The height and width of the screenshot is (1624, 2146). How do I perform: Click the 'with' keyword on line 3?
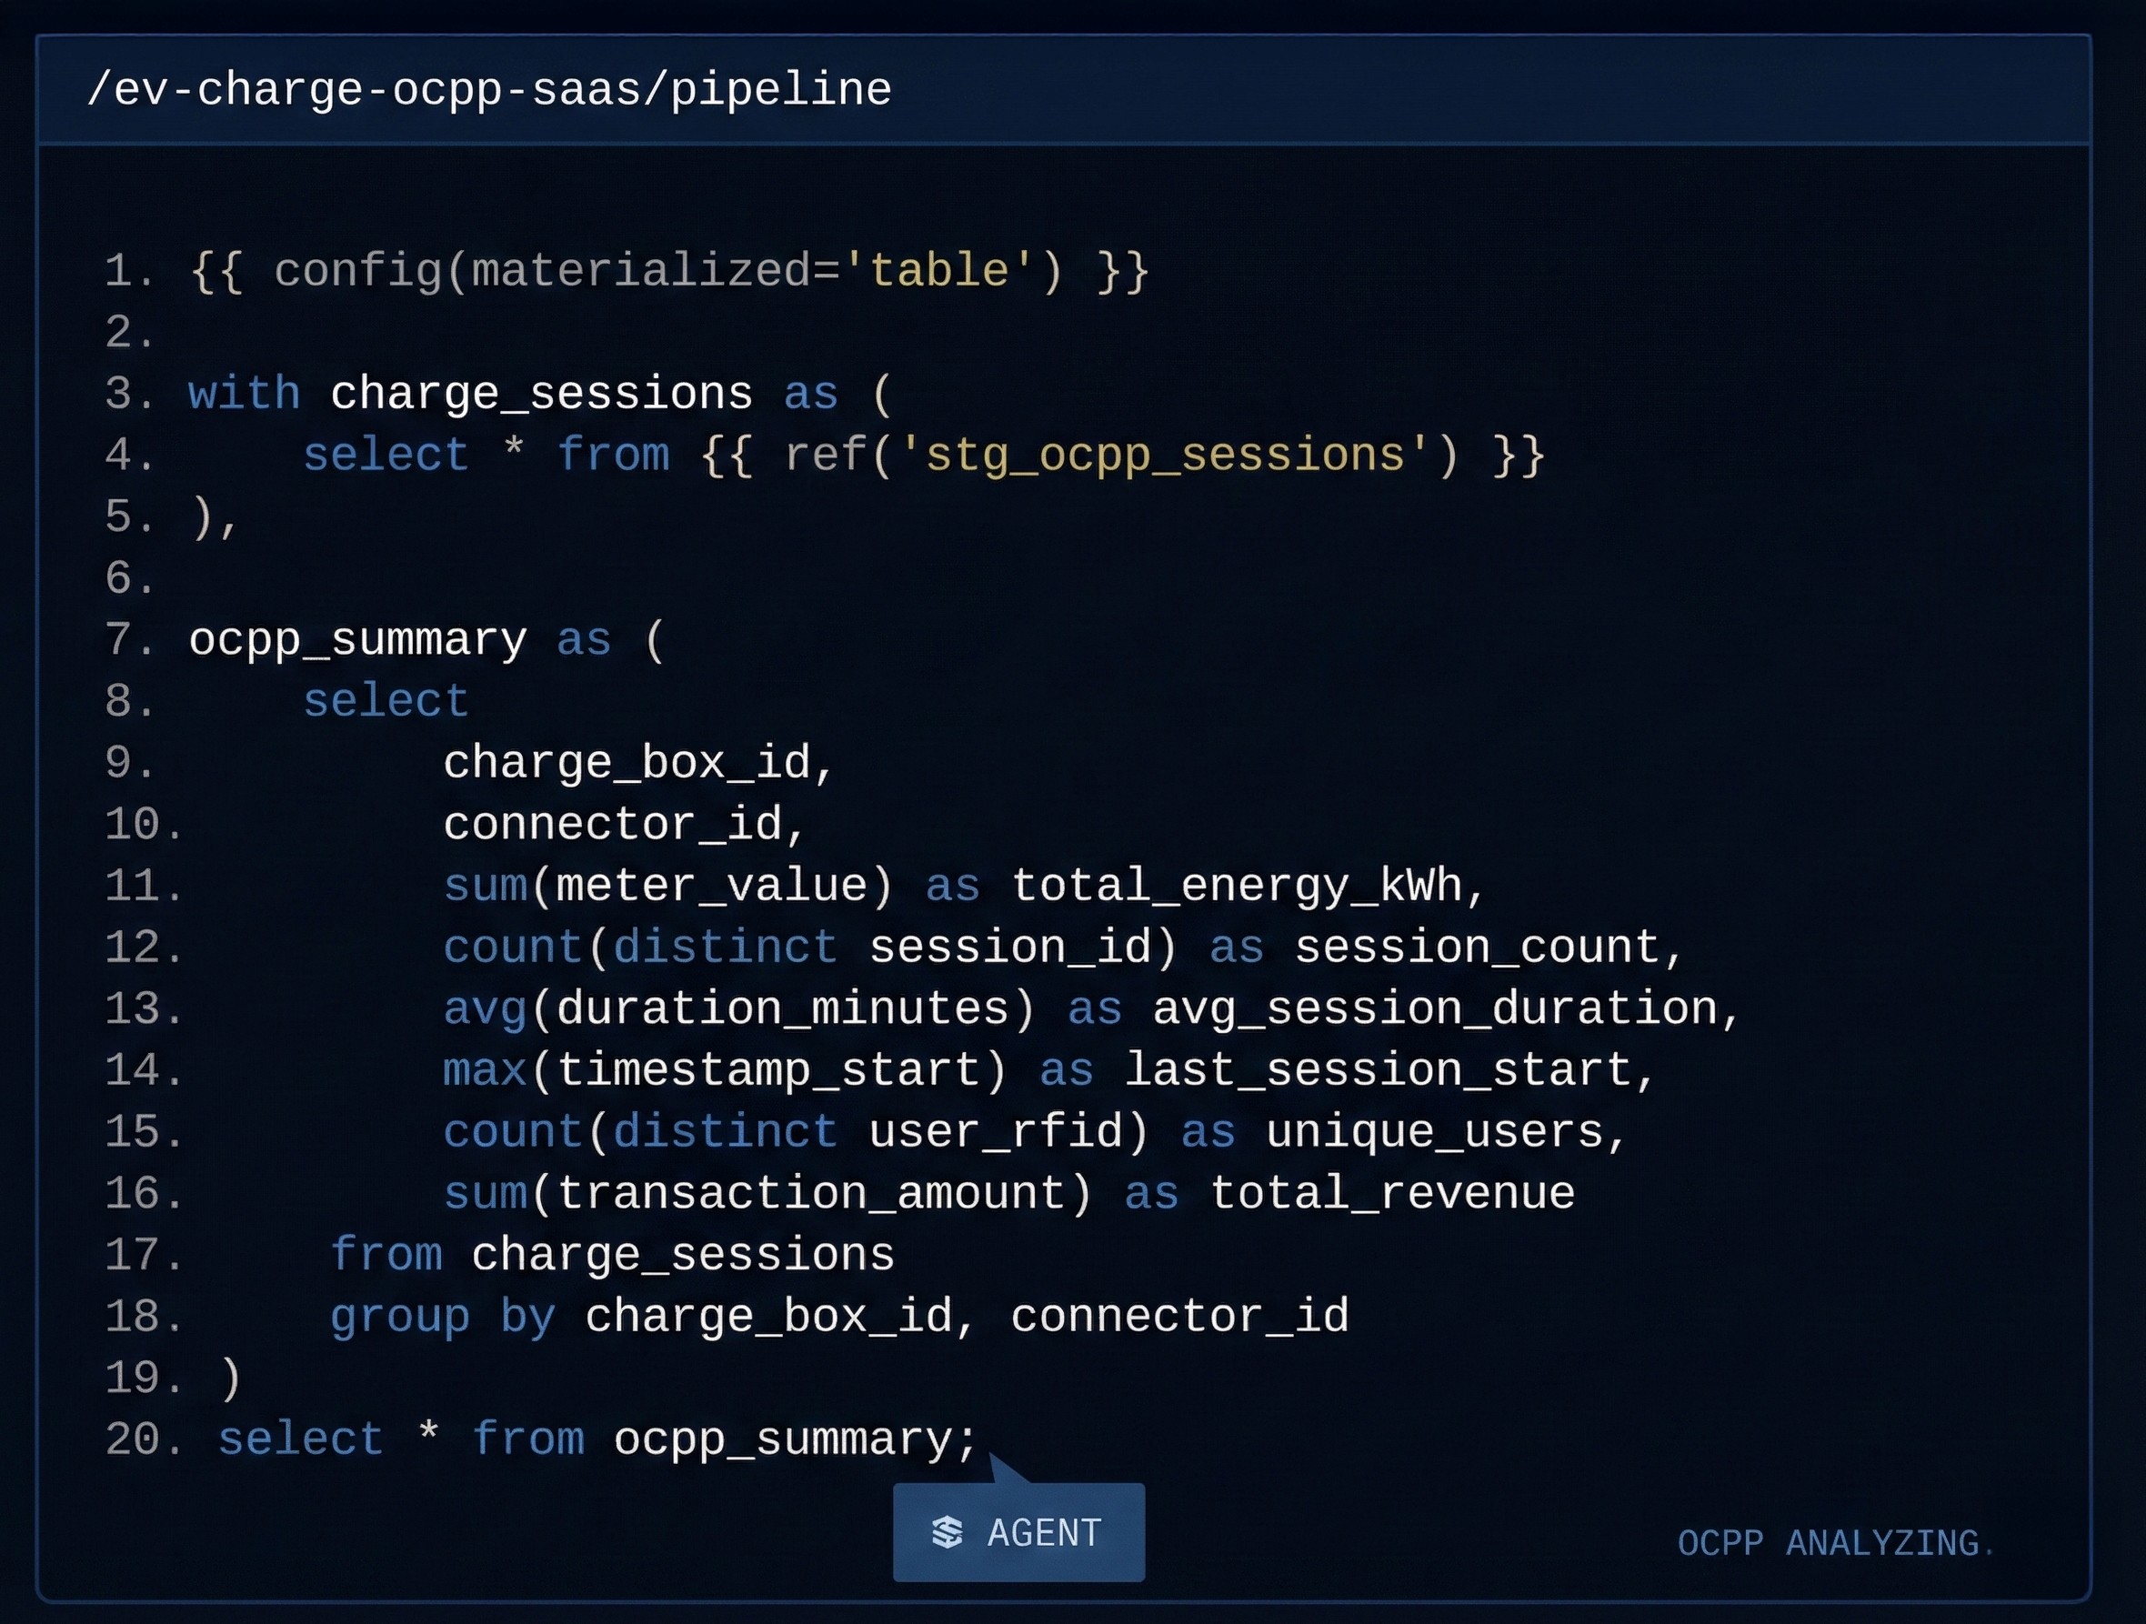(244, 394)
